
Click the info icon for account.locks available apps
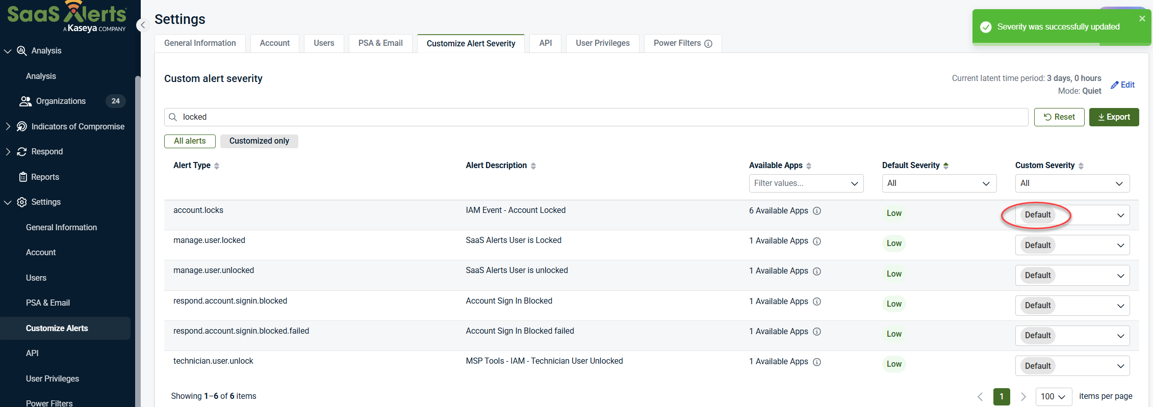point(817,211)
